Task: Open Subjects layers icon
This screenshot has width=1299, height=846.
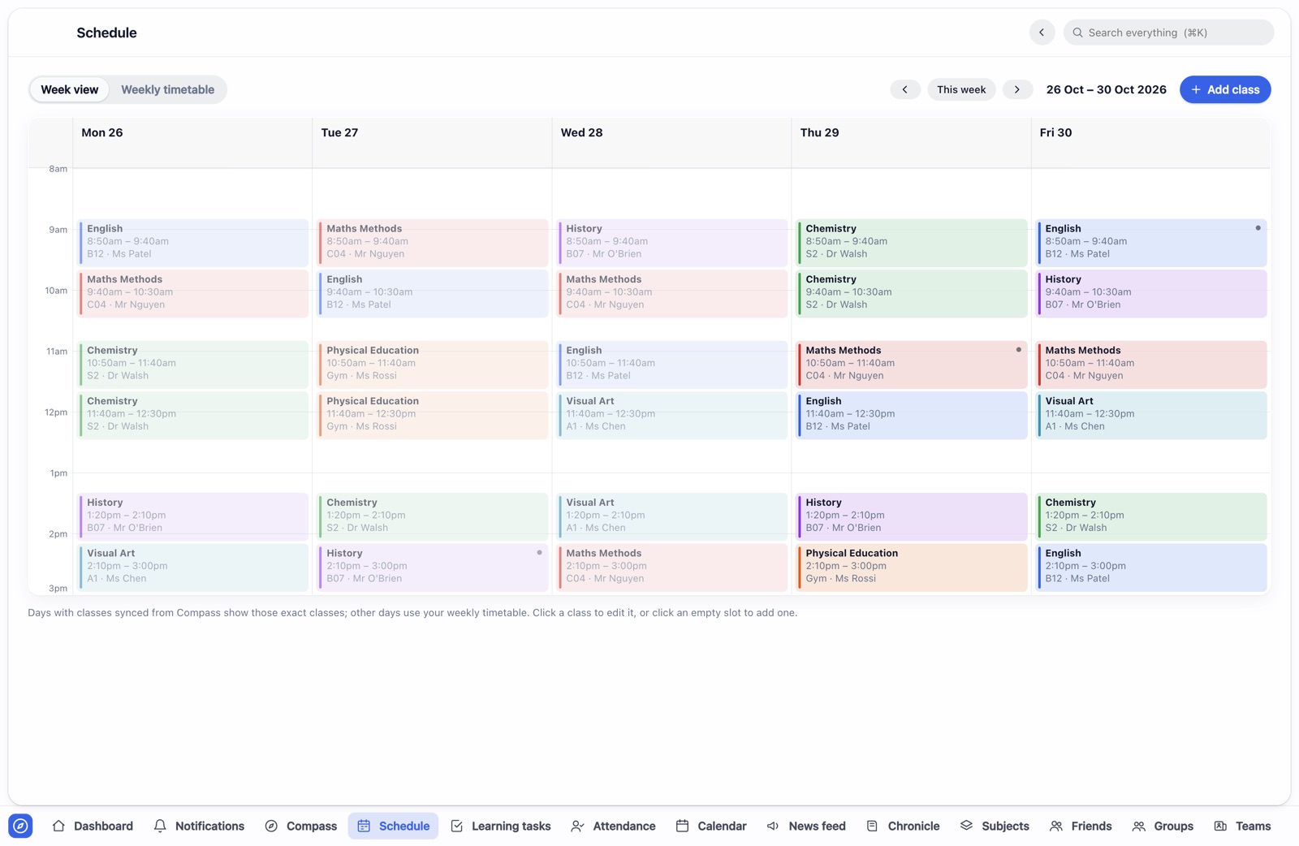Action: click(x=966, y=826)
